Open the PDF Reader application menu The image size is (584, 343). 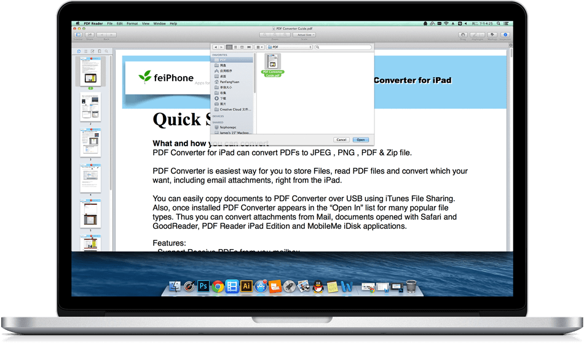(93, 23)
